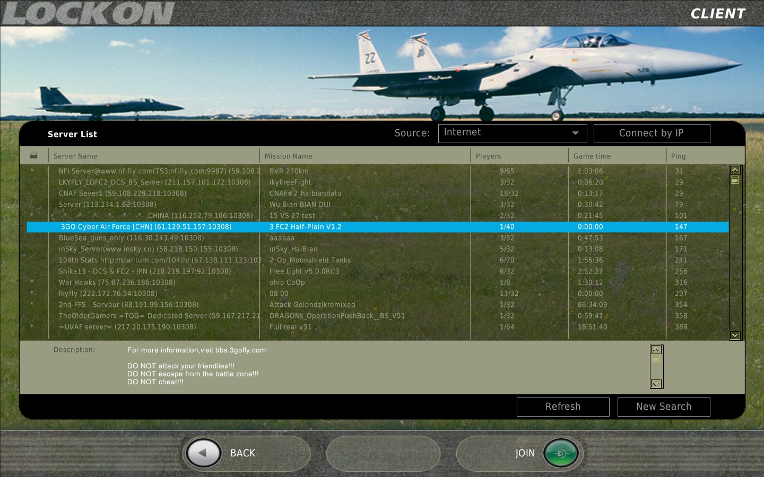Click the Attack Gelendzikremixed mission
Screen dimensions: 764x477
pos(312,305)
